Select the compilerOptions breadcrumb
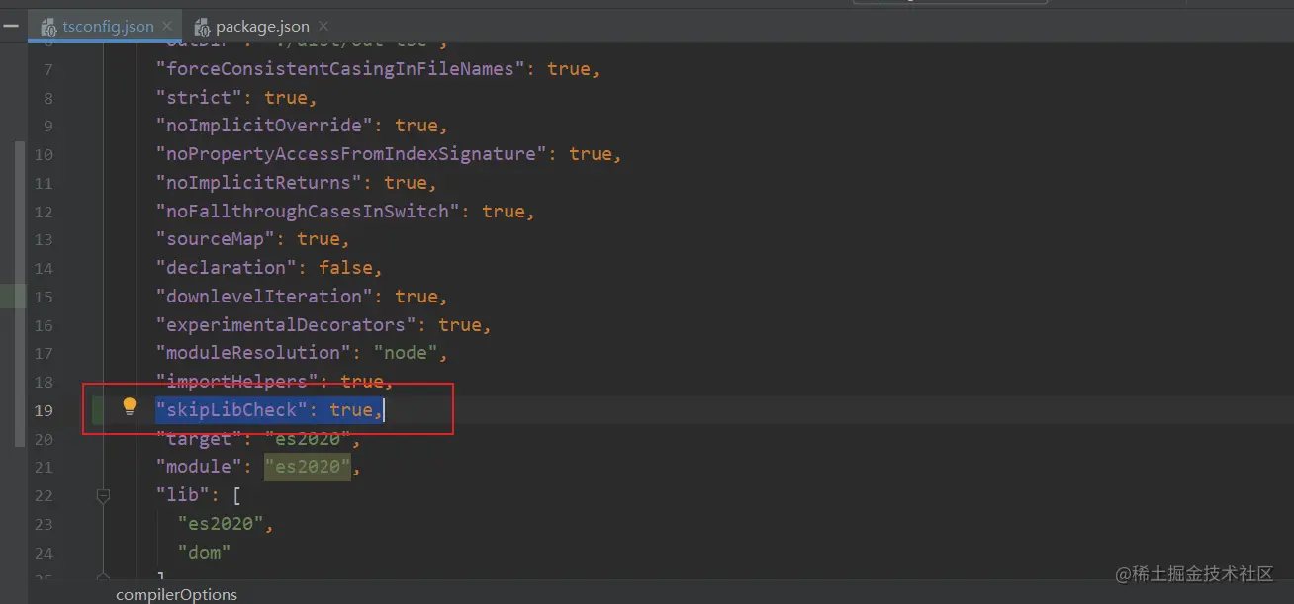 coord(176,594)
